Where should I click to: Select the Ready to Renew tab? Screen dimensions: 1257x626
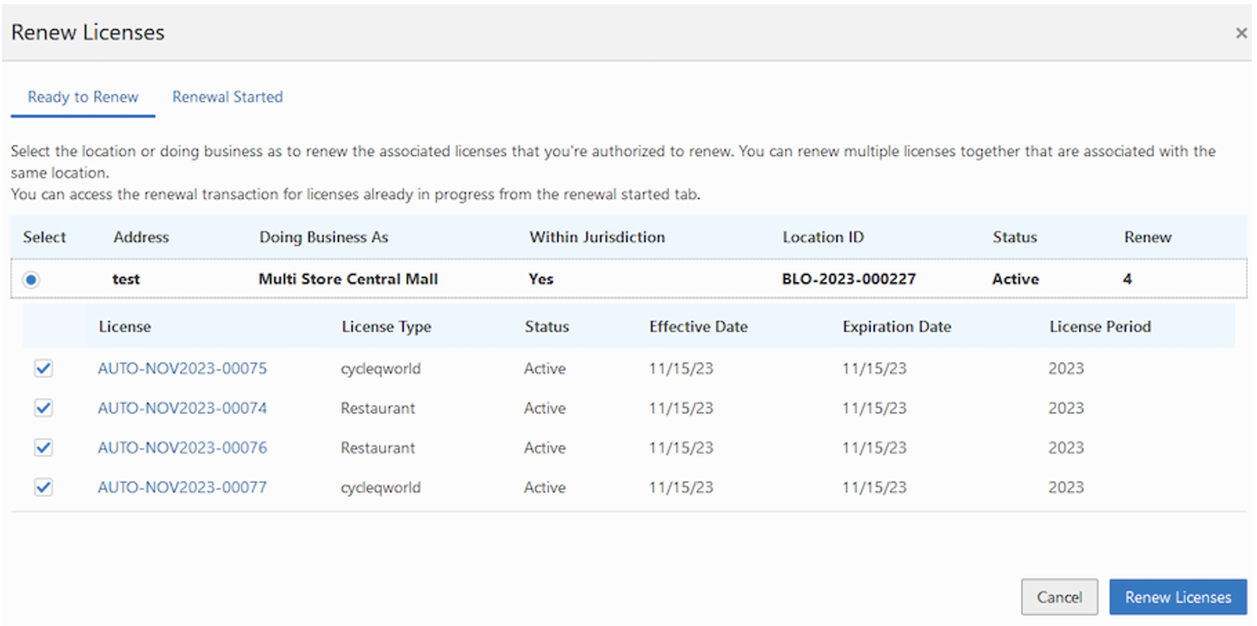(83, 97)
